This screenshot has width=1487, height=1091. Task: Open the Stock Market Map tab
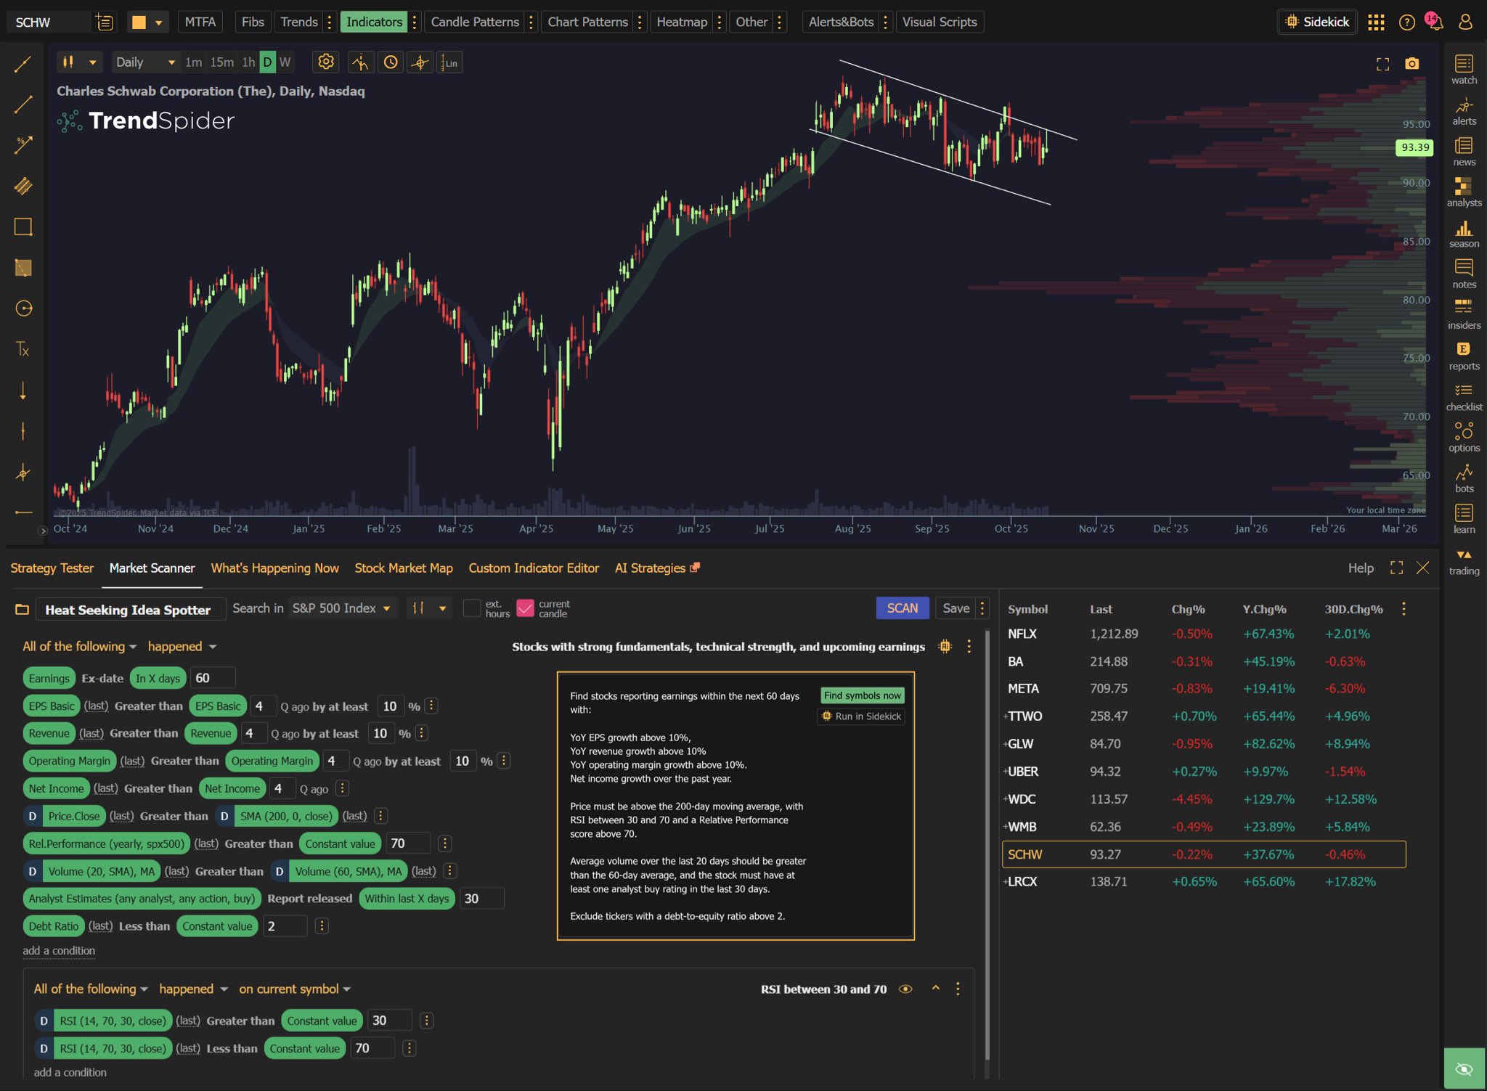click(x=403, y=568)
